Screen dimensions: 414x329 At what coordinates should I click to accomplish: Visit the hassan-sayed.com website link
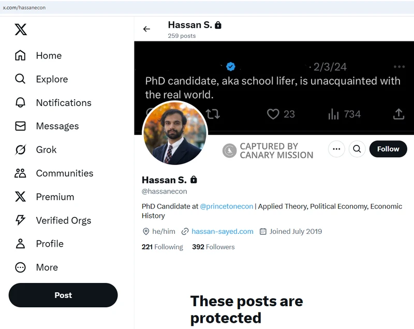[222, 231]
